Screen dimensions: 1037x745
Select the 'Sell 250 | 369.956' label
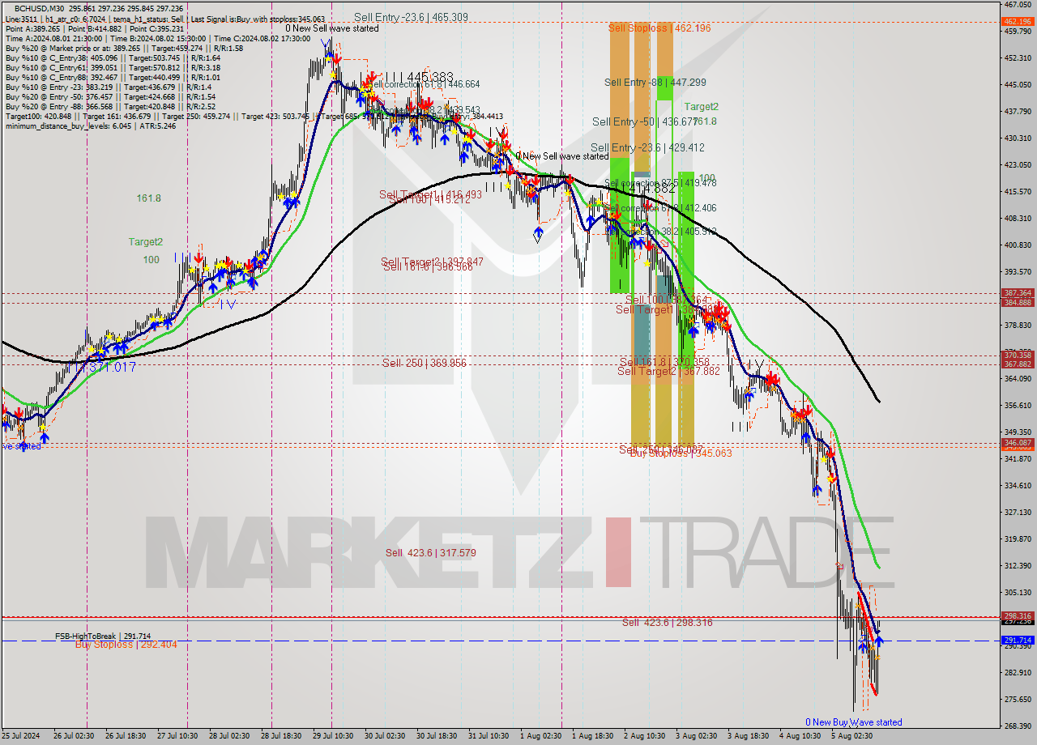(425, 363)
